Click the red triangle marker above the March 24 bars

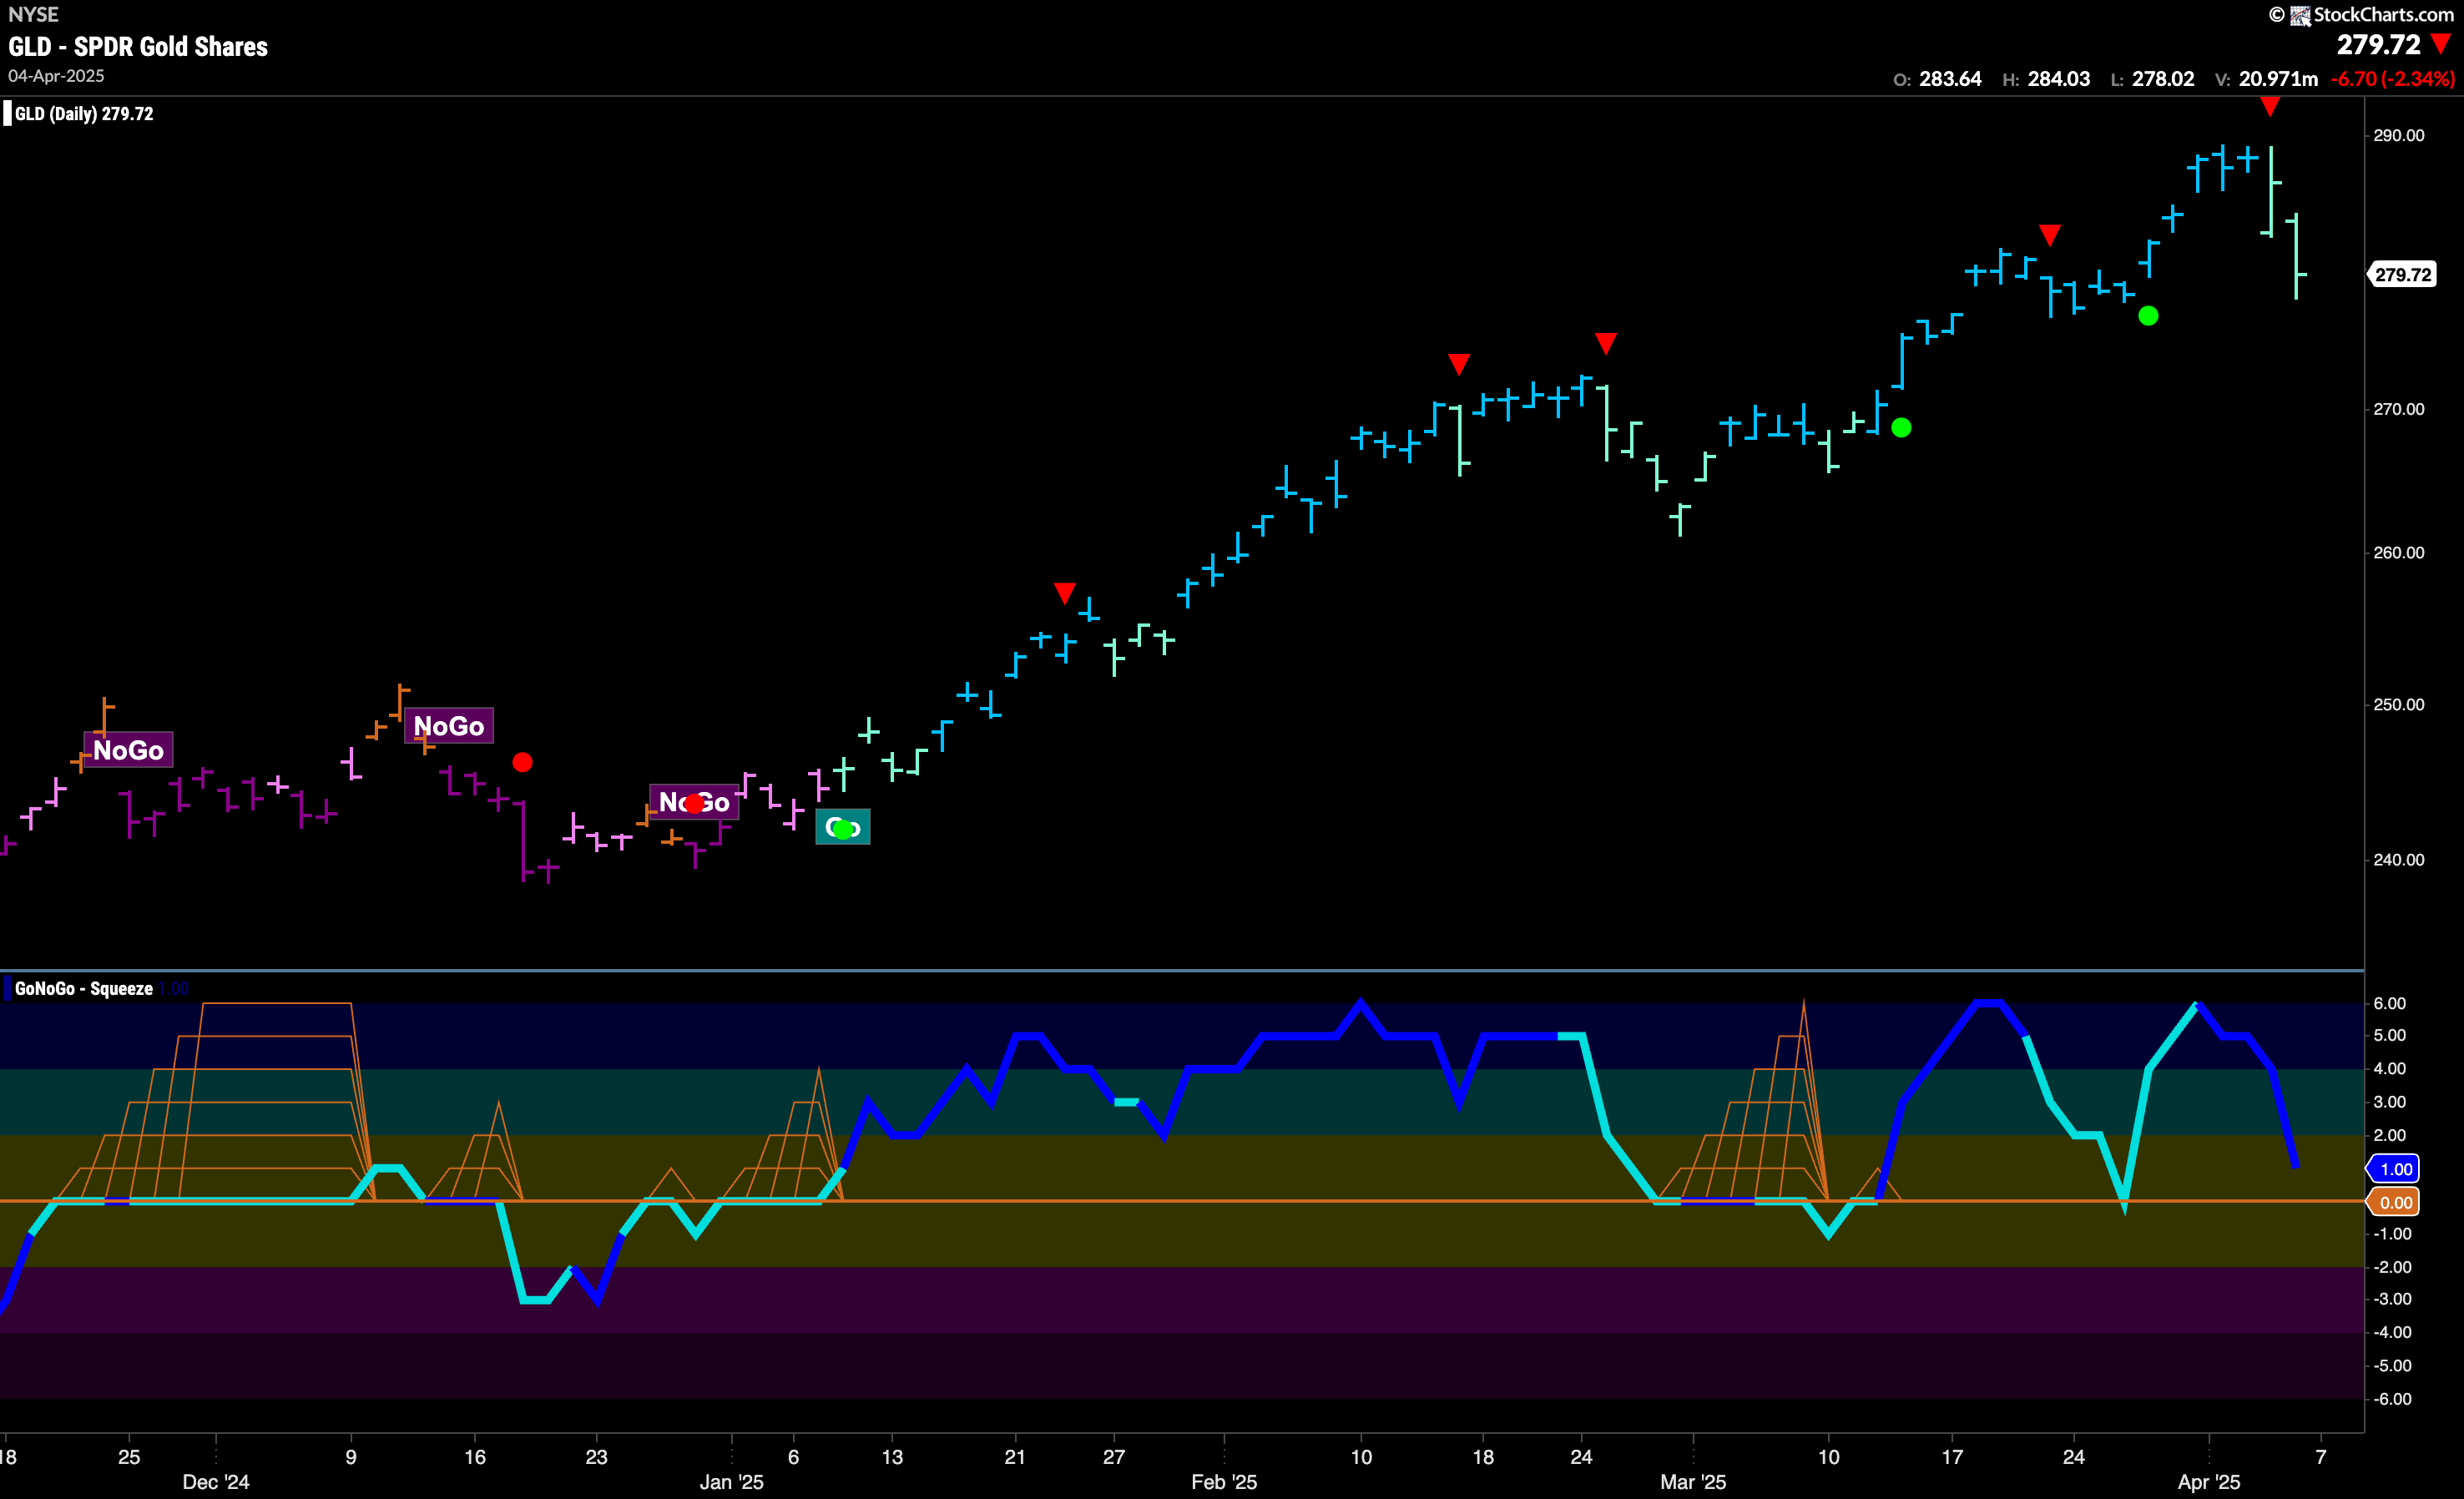click(2050, 235)
